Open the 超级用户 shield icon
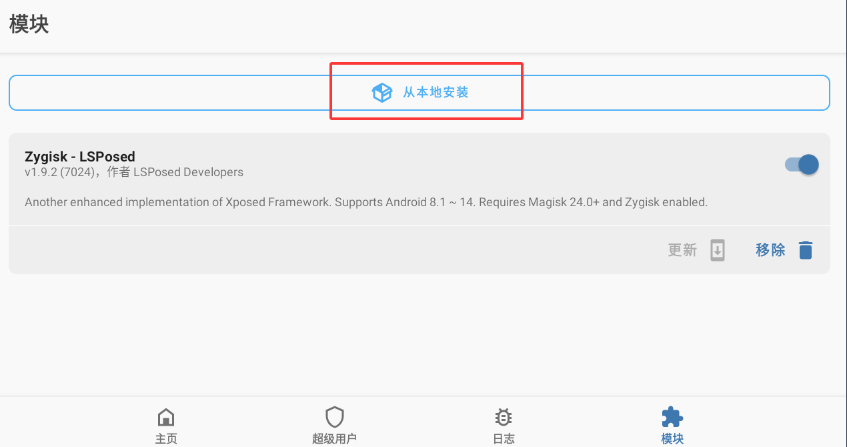 pos(334,418)
